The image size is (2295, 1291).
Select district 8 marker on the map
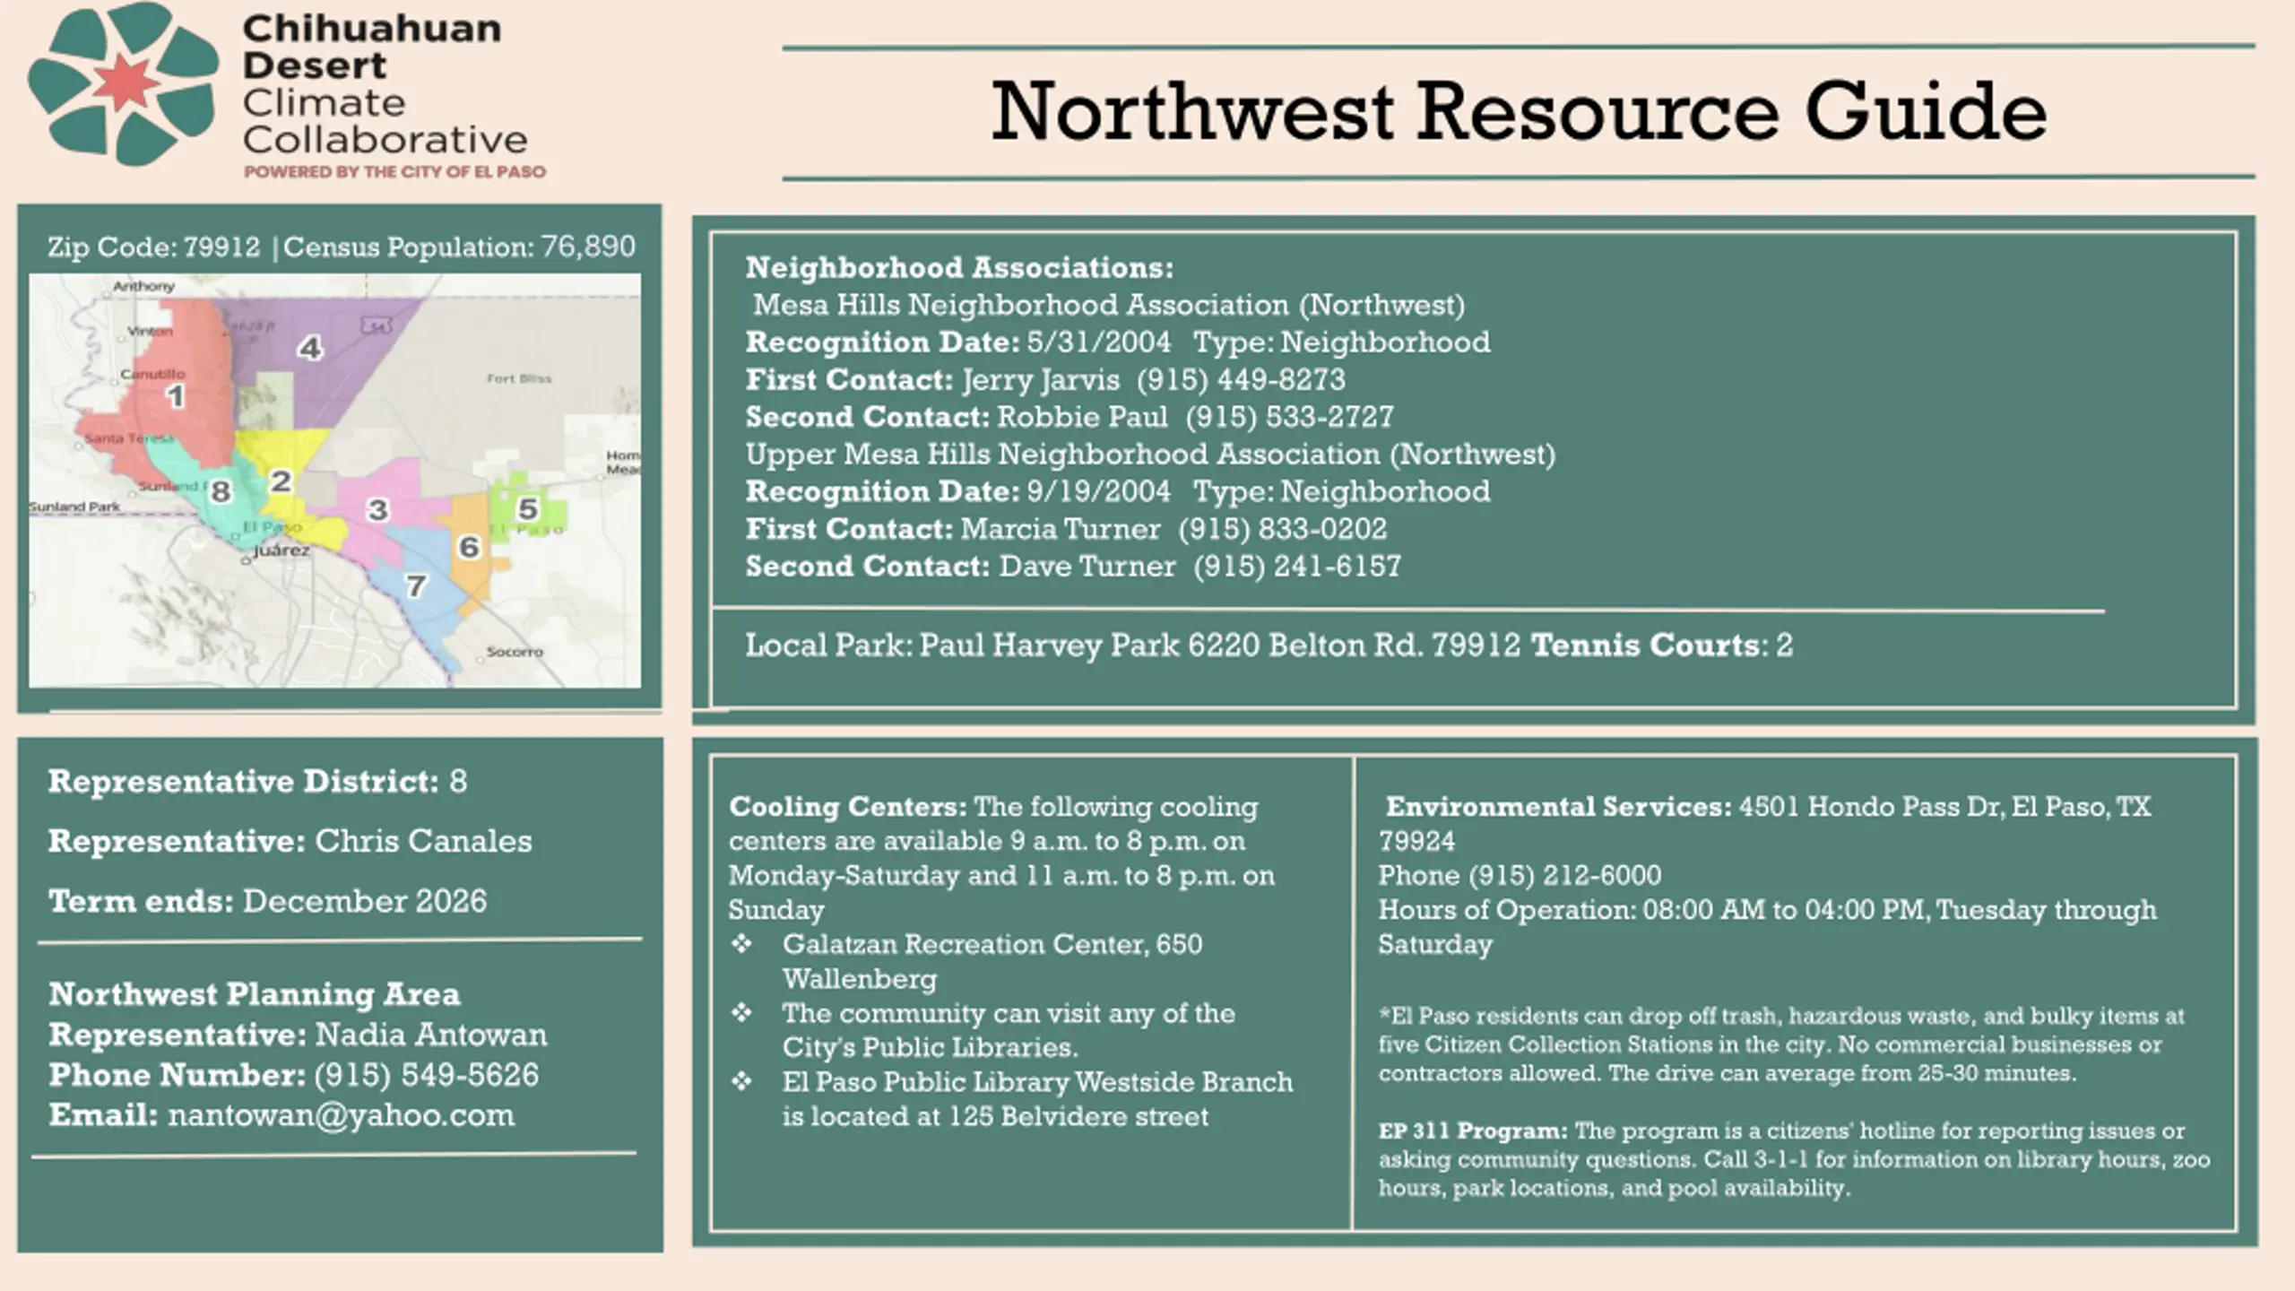(x=221, y=491)
